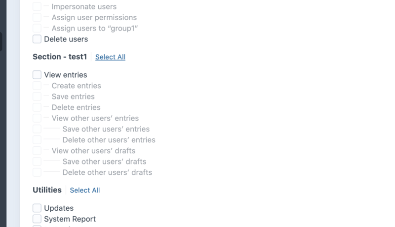Toggle the Create entries checkbox
This screenshot has width=395, height=227.
37,86
